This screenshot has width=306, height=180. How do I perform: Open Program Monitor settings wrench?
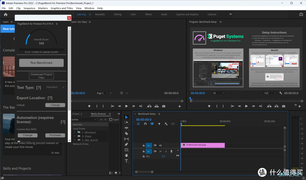(x=280, y=93)
